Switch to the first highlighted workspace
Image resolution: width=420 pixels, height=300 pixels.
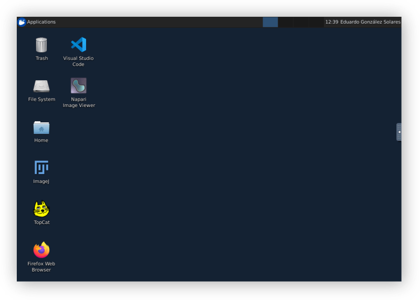pyautogui.click(x=270, y=22)
